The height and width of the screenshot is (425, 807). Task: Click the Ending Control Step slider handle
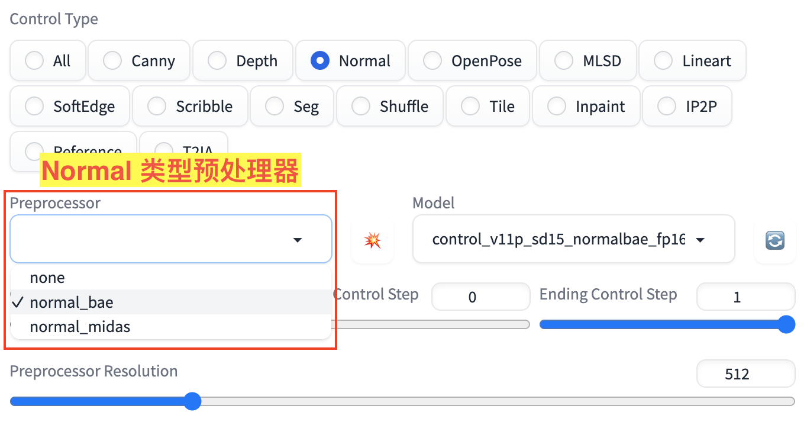[x=786, y=324]
